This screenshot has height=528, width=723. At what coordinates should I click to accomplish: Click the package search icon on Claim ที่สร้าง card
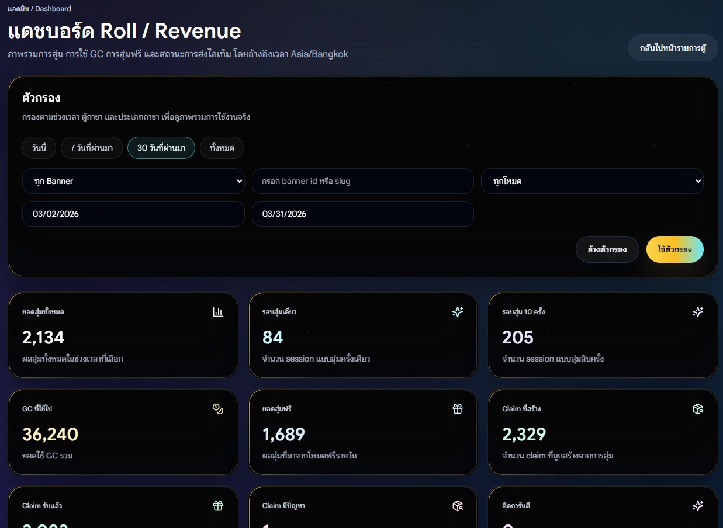[x=698, y=409]
